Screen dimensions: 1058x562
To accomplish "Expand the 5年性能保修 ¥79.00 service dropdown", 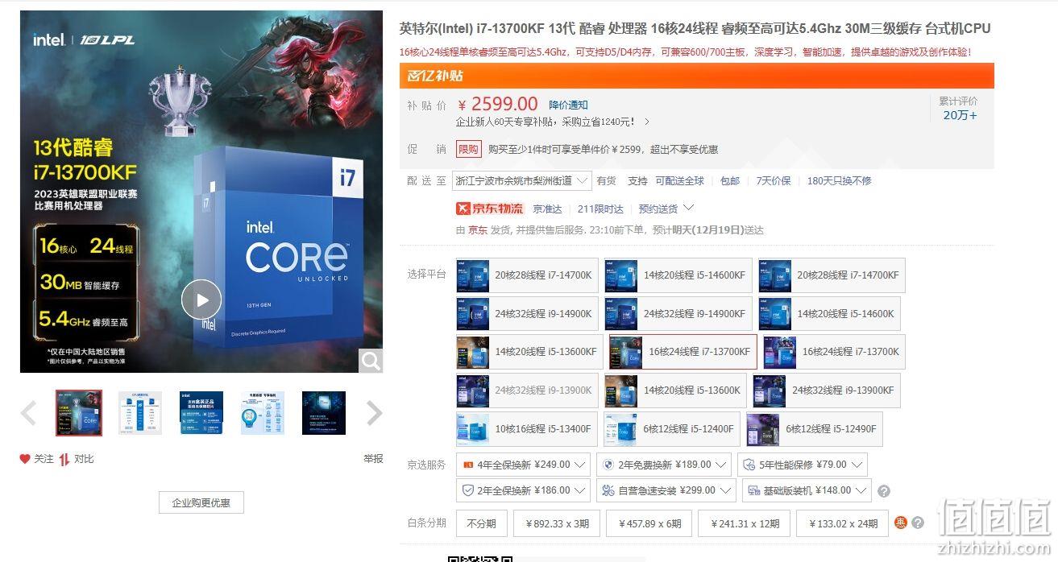I will (x=802, y=465).
